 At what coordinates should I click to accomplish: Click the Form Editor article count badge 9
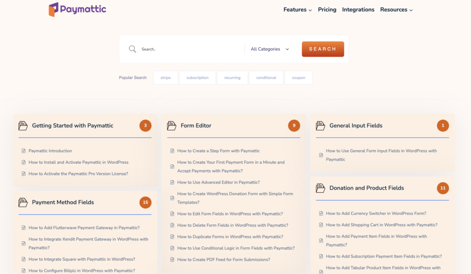[x=294, y=126]
